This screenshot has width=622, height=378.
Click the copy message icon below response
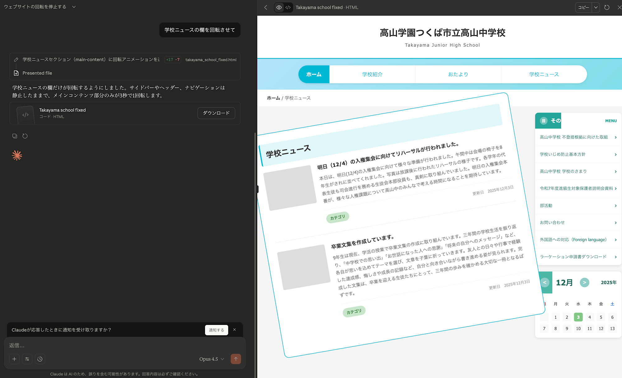pos(15,136)
